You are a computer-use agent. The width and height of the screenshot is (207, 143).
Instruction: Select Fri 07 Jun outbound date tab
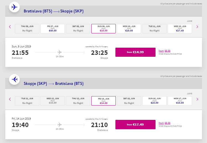(x=53, y=28)
